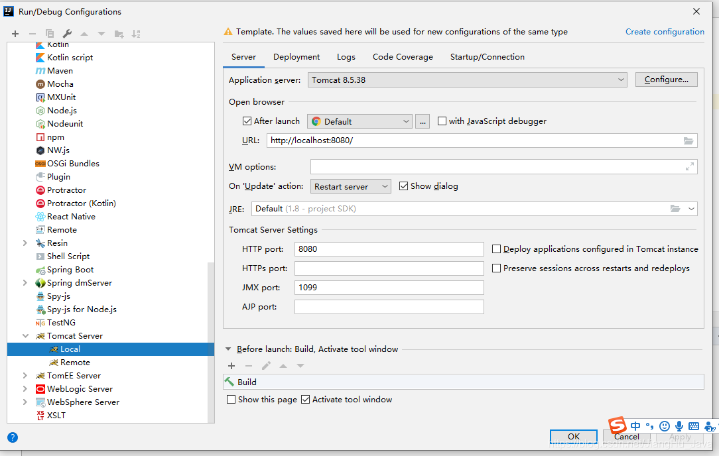Click Create configuration link

(x=665, y=32)
